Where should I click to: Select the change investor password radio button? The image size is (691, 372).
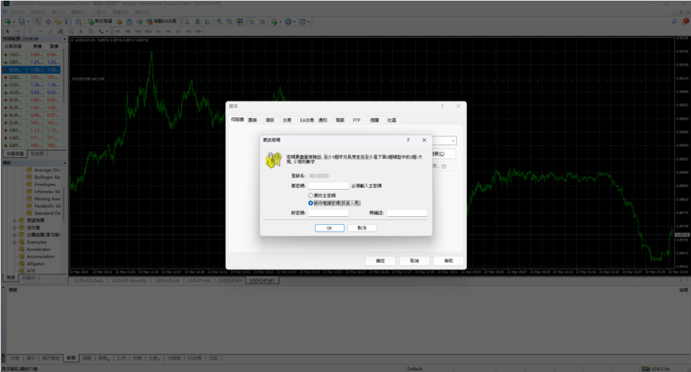[310, 203]
